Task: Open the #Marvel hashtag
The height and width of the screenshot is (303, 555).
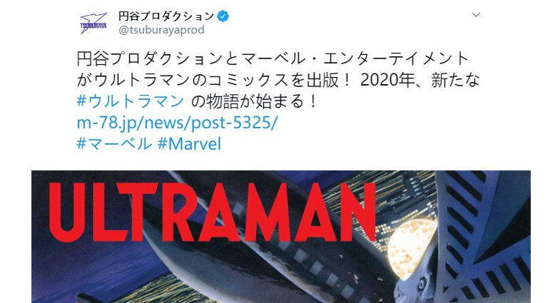Action: pyautogui.click(x=189, y=144)
